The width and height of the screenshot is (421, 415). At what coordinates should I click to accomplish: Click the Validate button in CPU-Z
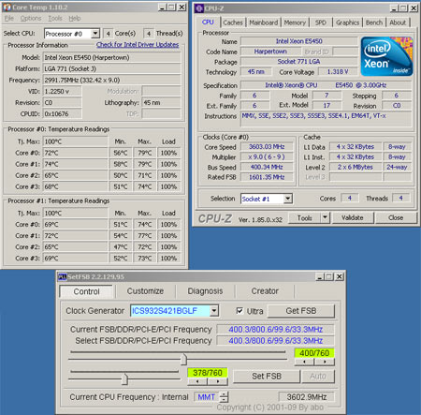point(353,217)
